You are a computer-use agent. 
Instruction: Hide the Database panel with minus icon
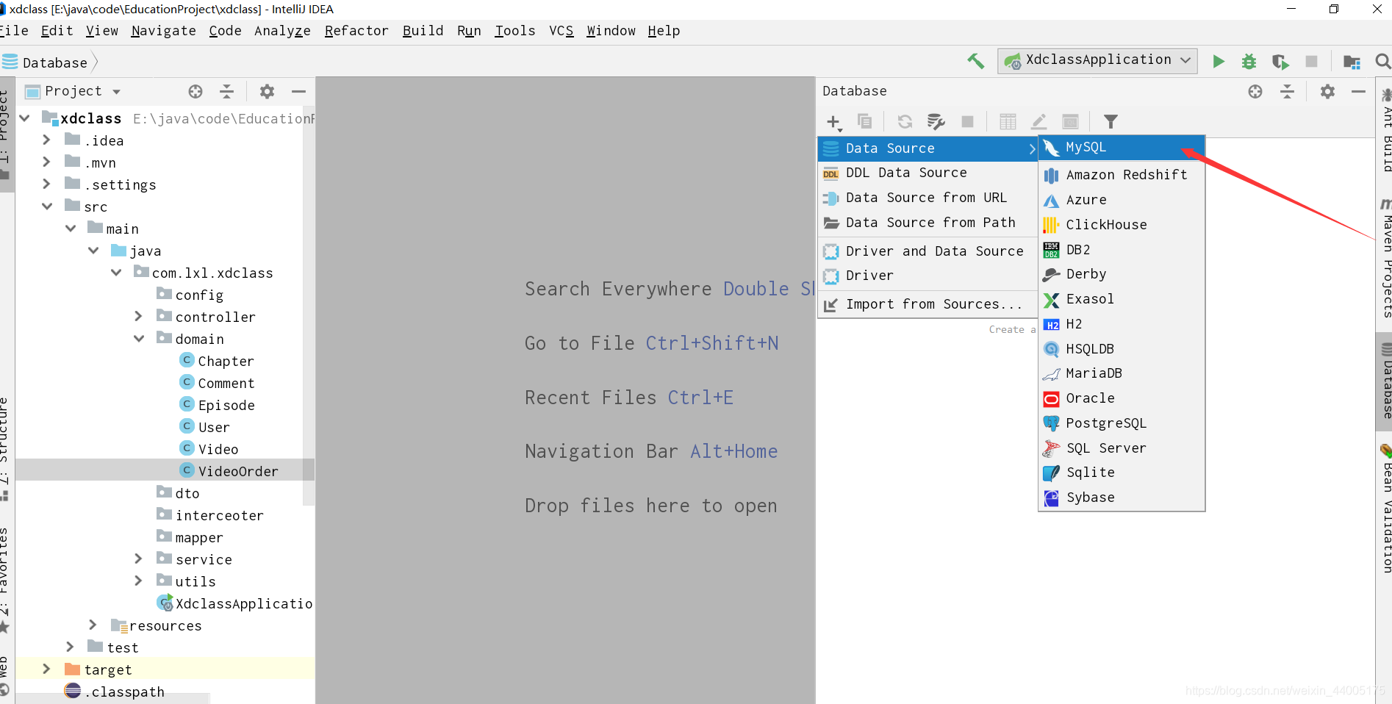click(x=1358, y=91)
